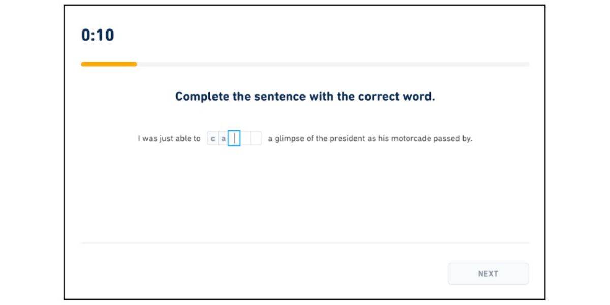
Task: Click the horizontal divider above NEXT
Action: (x=305, y=242)
